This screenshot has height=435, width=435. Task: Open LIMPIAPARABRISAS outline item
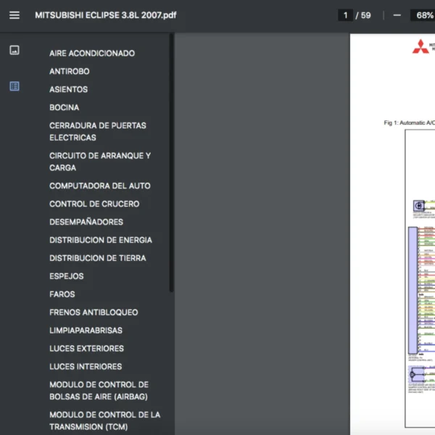(86, 331)
